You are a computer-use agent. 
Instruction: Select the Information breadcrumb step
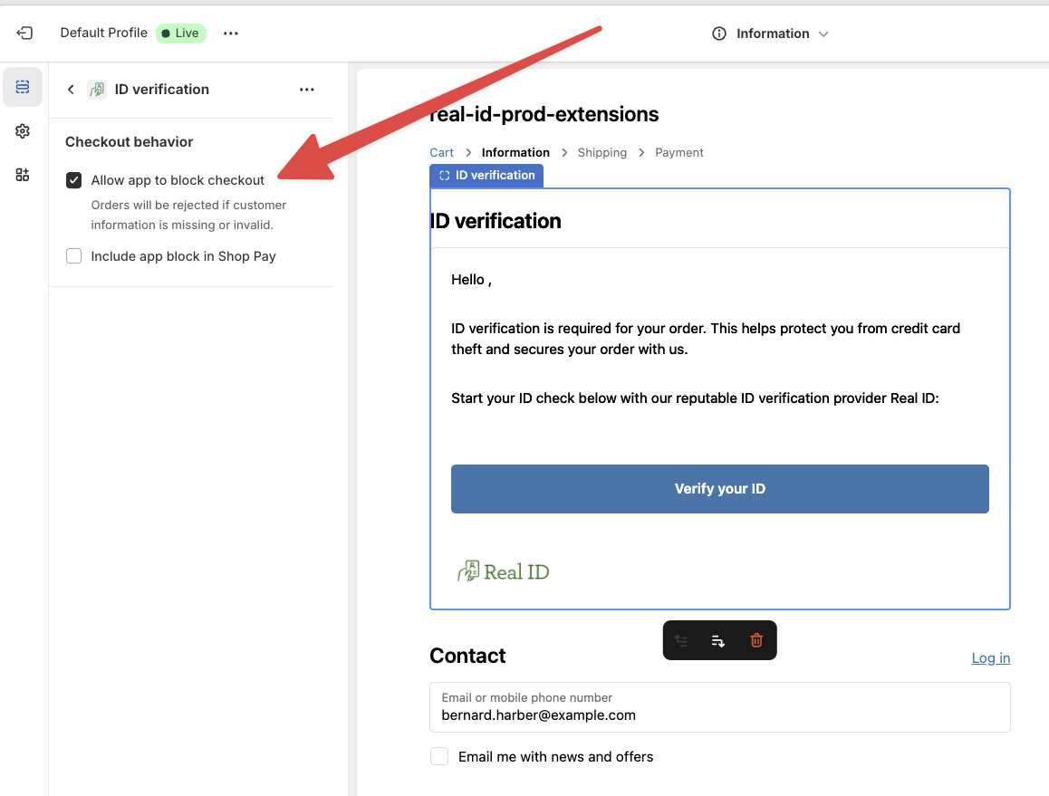click(x=515, y=152)
